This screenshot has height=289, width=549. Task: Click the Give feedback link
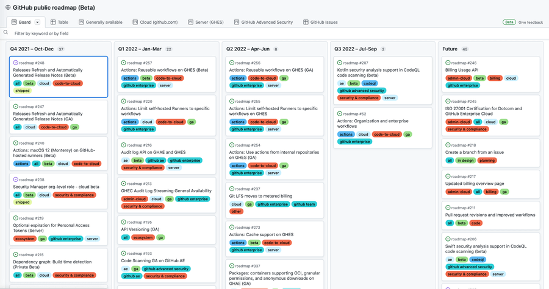(531, 23)
